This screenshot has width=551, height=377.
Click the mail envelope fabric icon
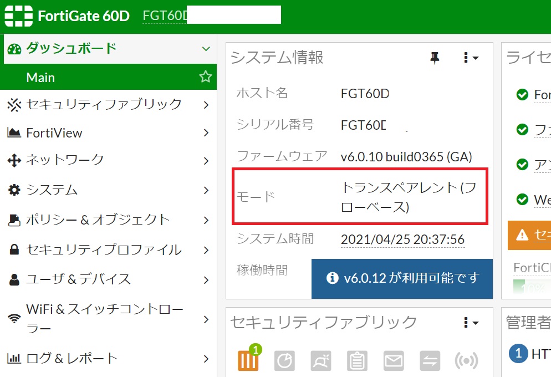pos(394,360)
